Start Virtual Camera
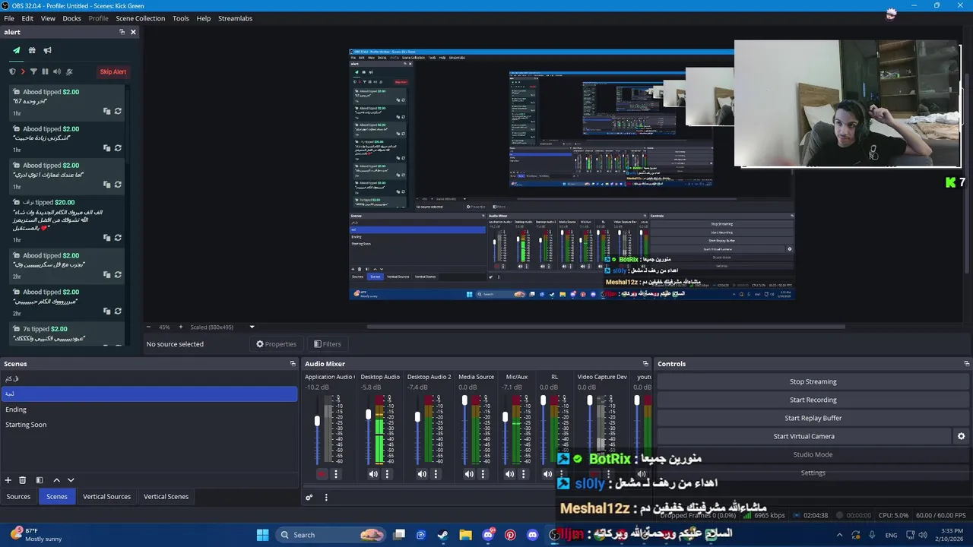This screenshot has height=547, width=973. [803, 436]
